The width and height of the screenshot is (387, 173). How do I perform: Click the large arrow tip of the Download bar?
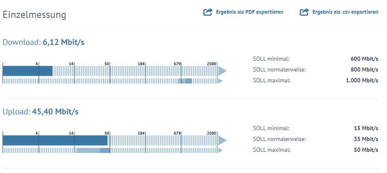[x=223, y=71]
